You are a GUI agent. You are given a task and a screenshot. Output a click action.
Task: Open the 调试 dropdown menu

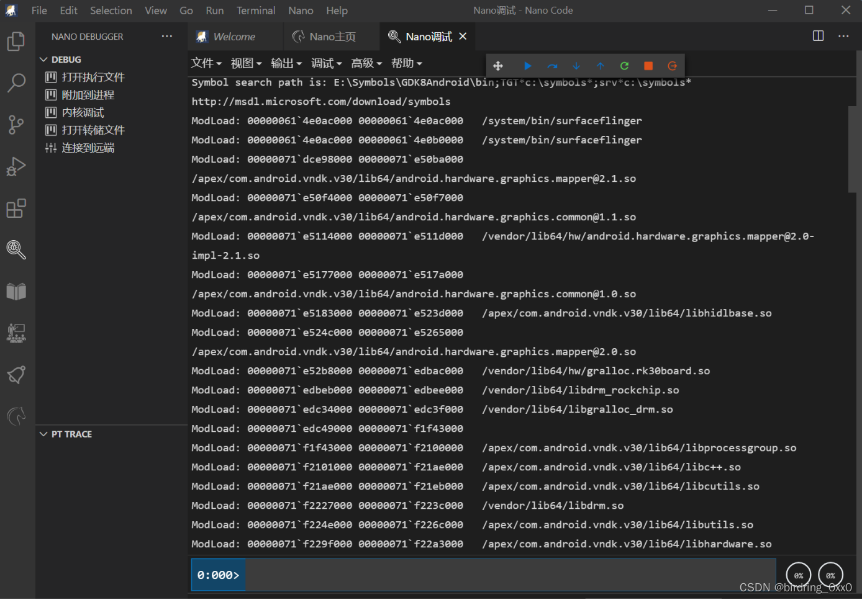click(326, 63)
